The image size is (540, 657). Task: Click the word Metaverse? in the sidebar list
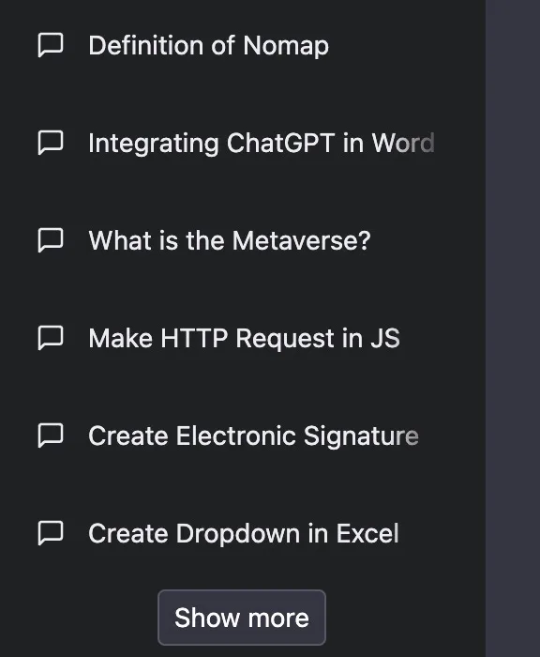pos(301,240)
